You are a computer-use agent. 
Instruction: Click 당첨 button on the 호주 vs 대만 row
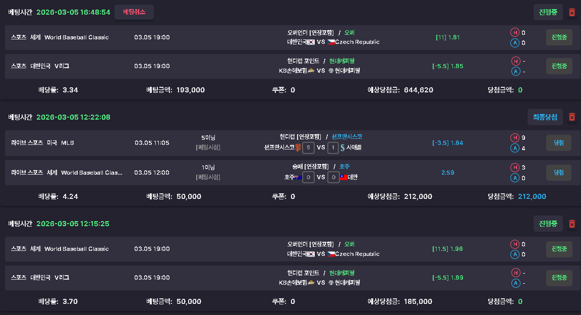(x=559, y=173)
